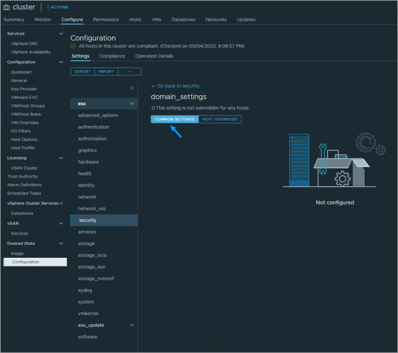Viewport: 398px width, 353px height.
Task: Select Services under vSAN section
Action: (x=19, y=233)
